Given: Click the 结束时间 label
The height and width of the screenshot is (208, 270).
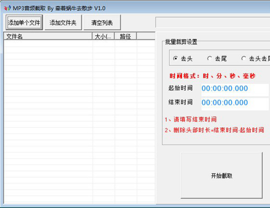Looking at the screenshot, I should coord(181,102).
